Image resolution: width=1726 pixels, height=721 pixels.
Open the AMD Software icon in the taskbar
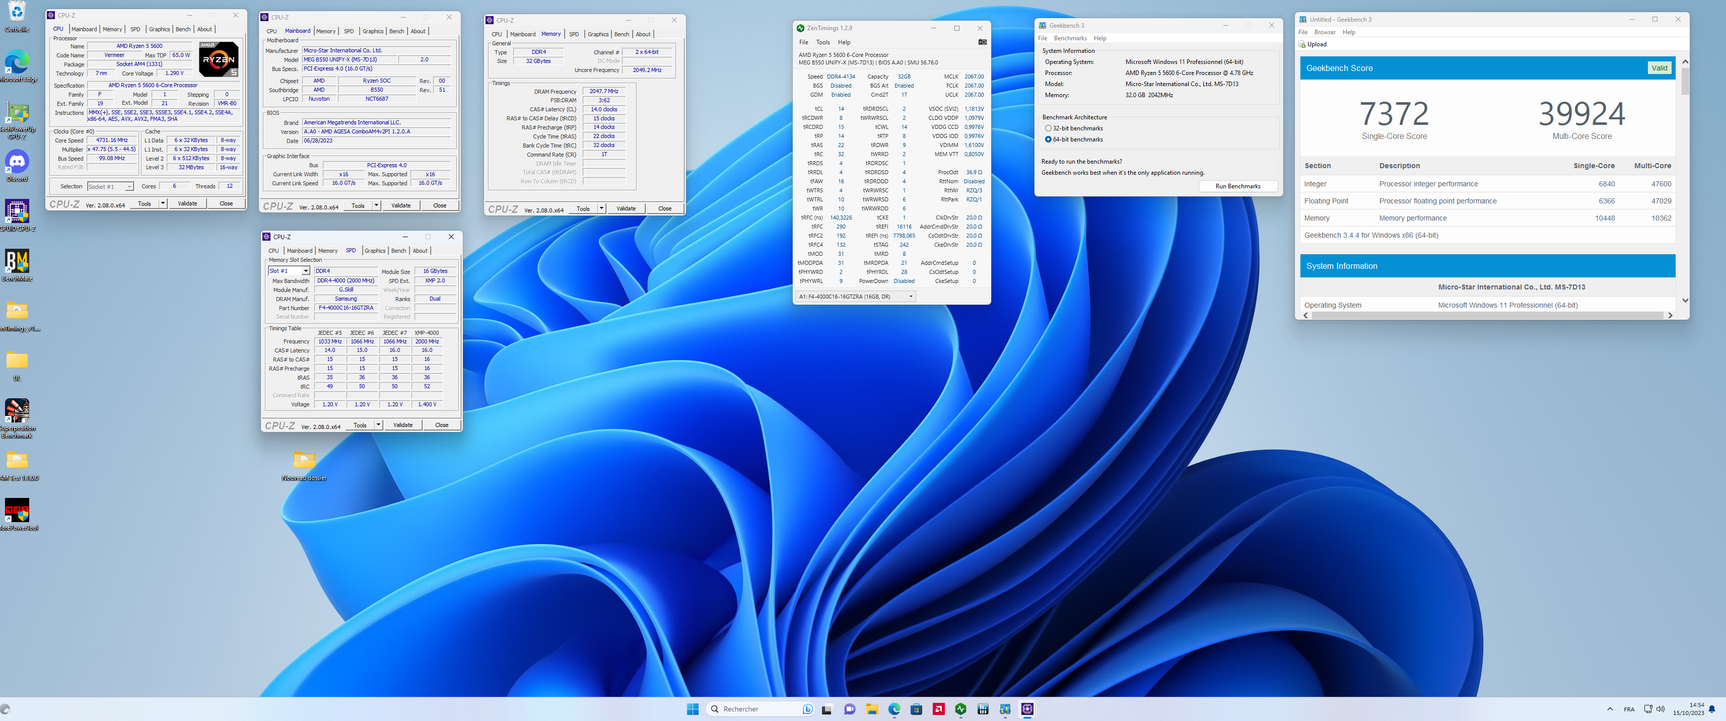(939, 709)
